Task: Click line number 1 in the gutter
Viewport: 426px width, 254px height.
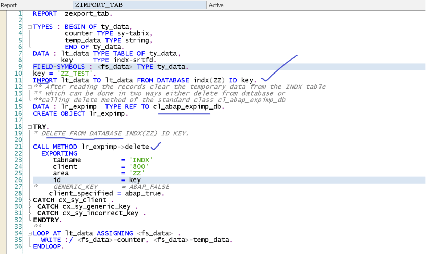Action: point(19,14)
